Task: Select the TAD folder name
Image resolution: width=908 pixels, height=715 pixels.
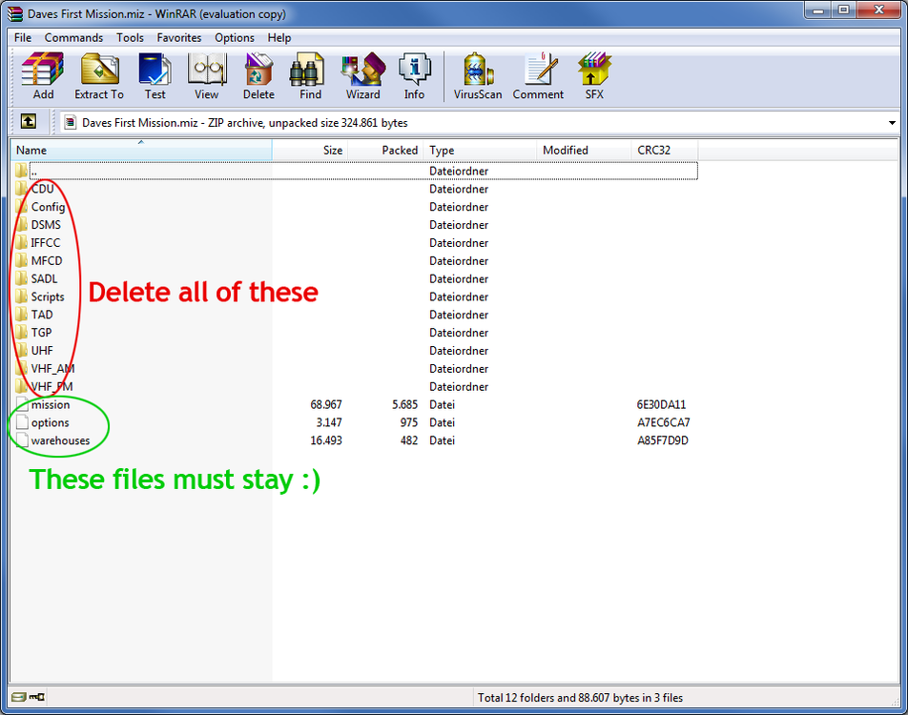Action: pos(42,315)
